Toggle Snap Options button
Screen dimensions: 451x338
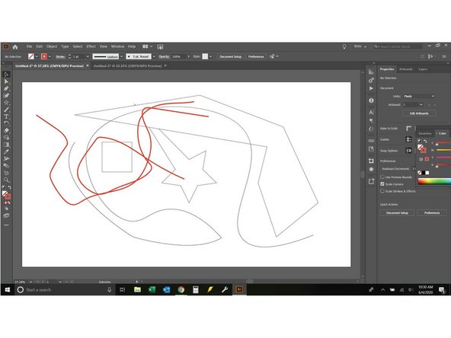408,150
